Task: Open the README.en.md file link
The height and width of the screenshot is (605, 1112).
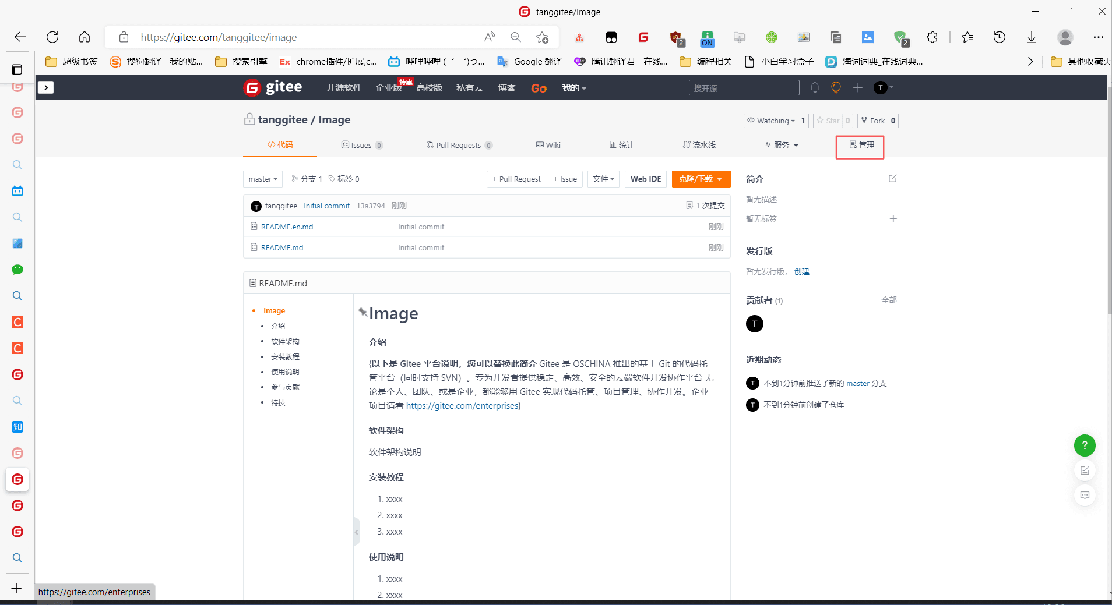Action: [x=287, y=227]
